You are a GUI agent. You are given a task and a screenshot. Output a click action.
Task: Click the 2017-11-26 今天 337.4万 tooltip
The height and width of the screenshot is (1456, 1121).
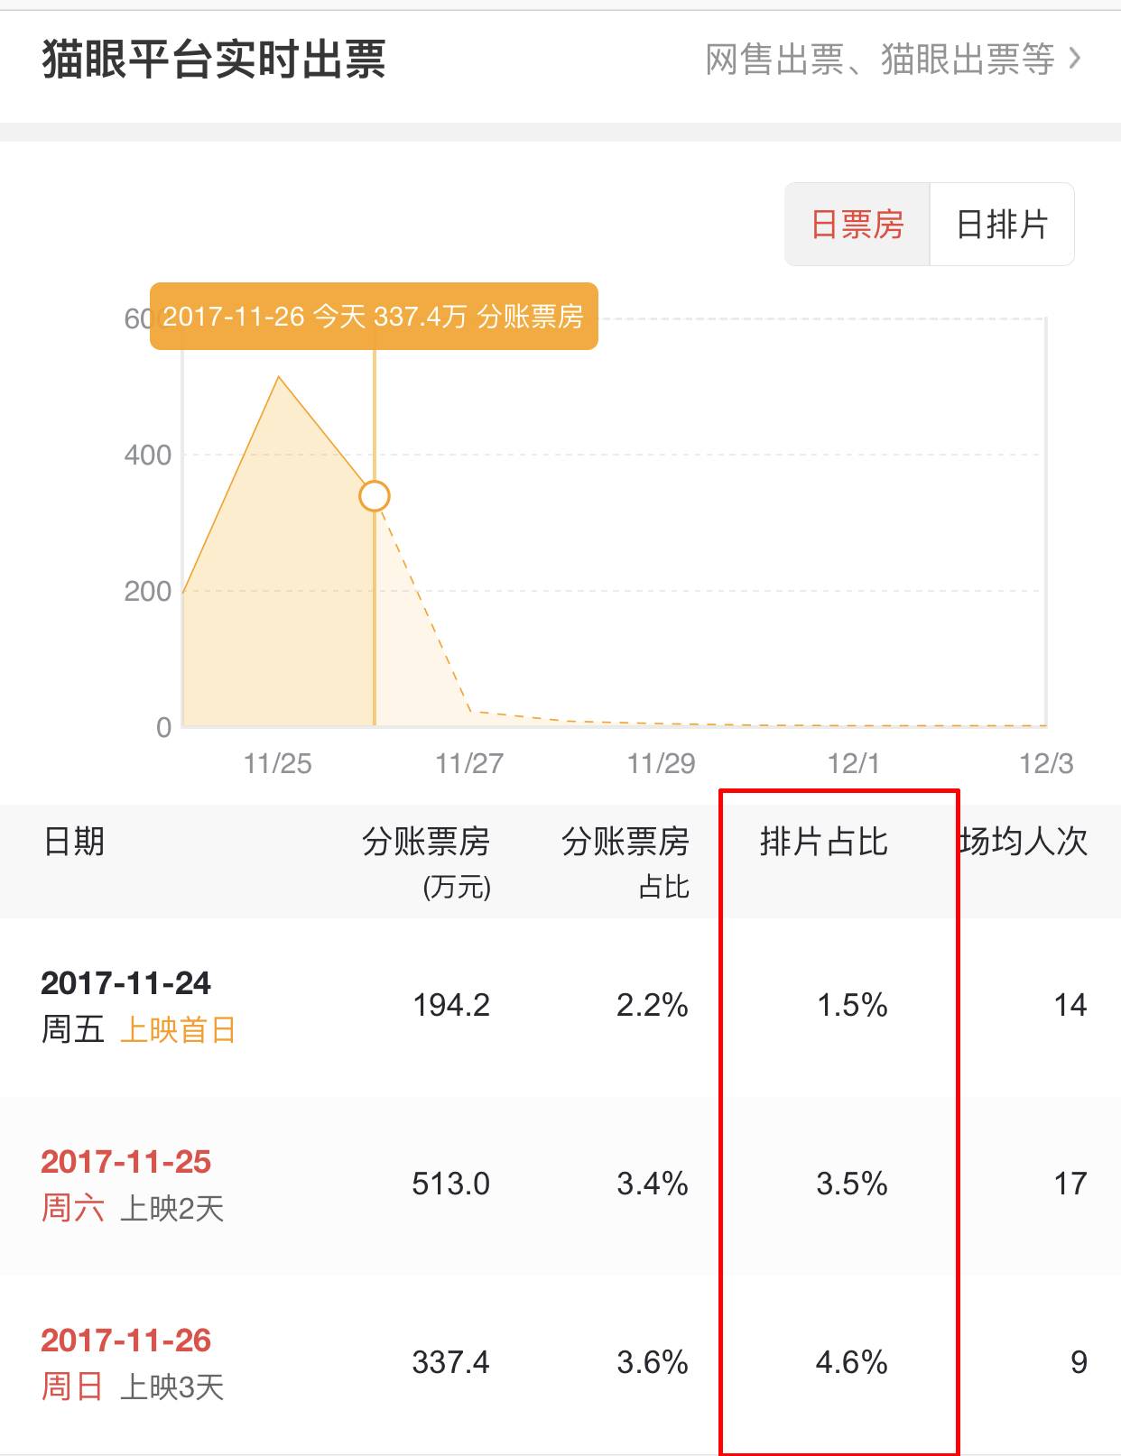pyautogui.click(x=374, y=316)
